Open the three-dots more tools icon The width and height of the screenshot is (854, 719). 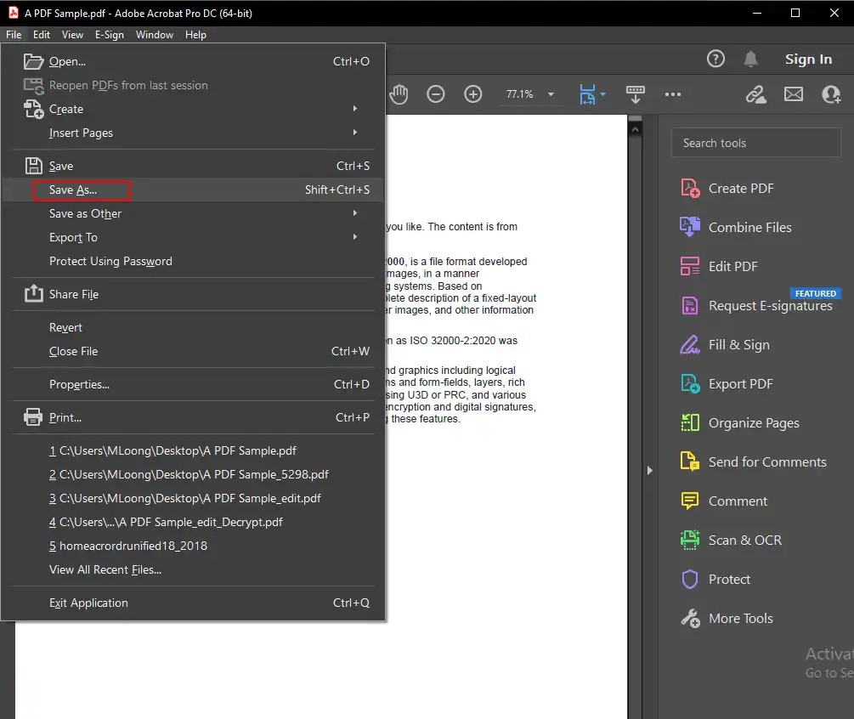673,94
